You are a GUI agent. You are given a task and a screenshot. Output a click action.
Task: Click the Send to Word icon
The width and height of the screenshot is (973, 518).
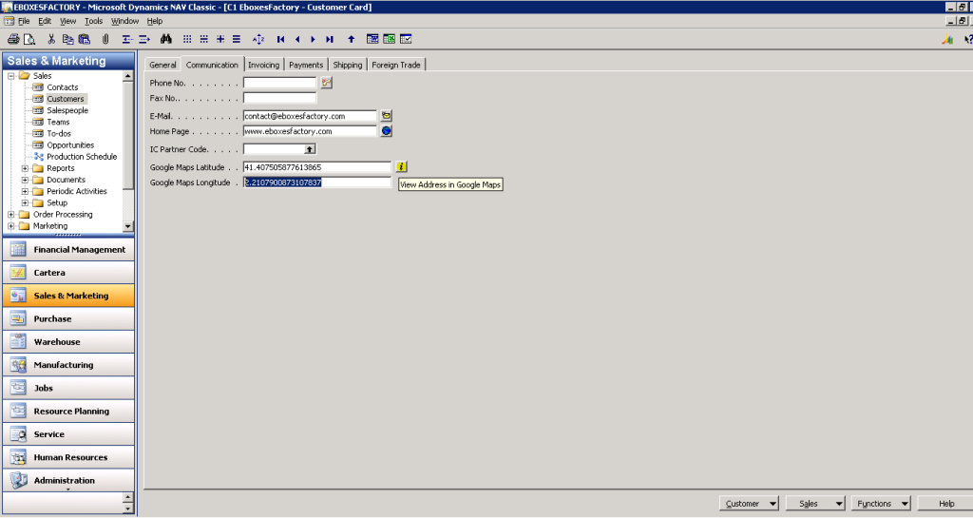tap(372, 39)
